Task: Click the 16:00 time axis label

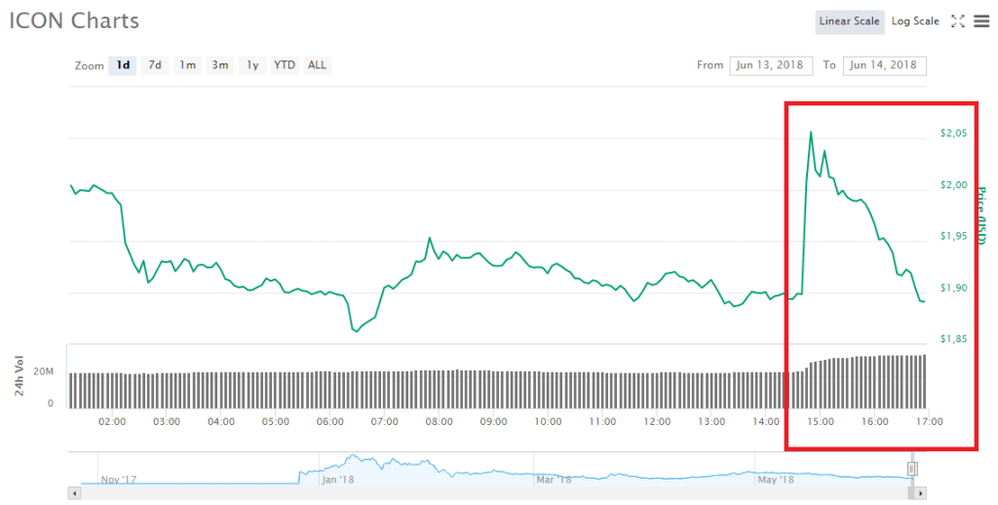Action: point(875,421)
